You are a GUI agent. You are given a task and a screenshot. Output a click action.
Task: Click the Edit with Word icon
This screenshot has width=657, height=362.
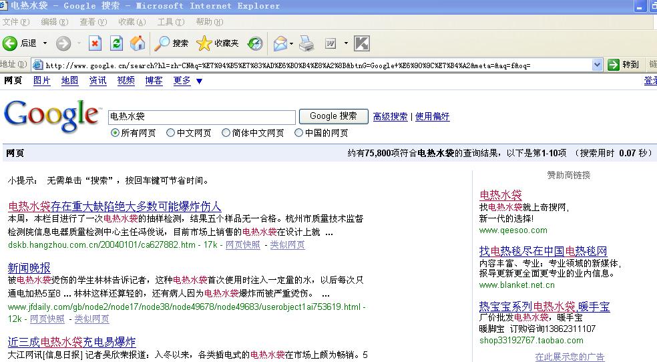[331, 43]
